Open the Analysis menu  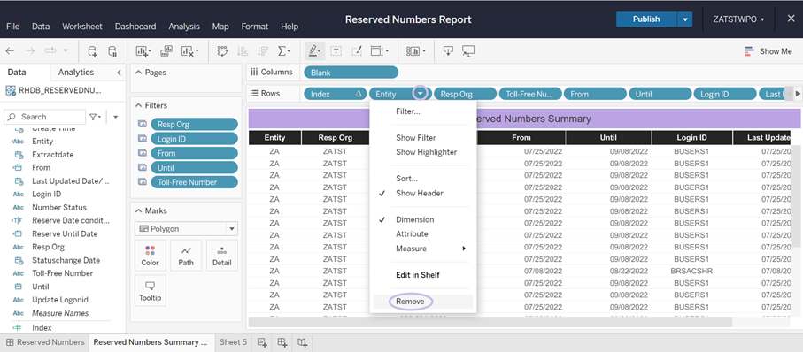click(184, 27)
